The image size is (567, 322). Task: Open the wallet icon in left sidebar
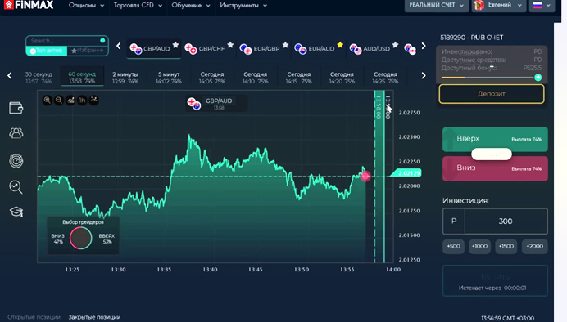[x=16, y=108]
